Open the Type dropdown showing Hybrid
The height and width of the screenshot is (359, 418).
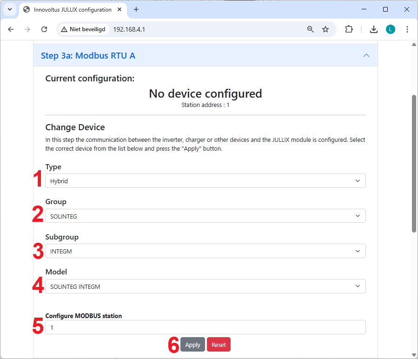205,181
